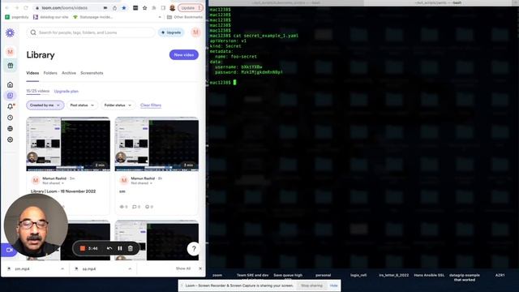
Task: Open the pagerduty bookmark
Action: [17, 17]
